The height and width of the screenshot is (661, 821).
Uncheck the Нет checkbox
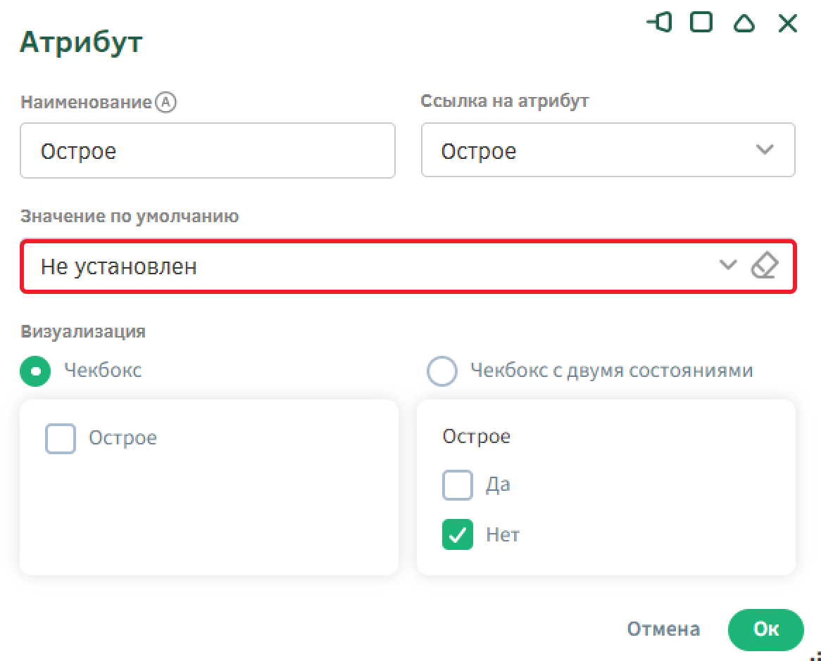pos(458,535)
